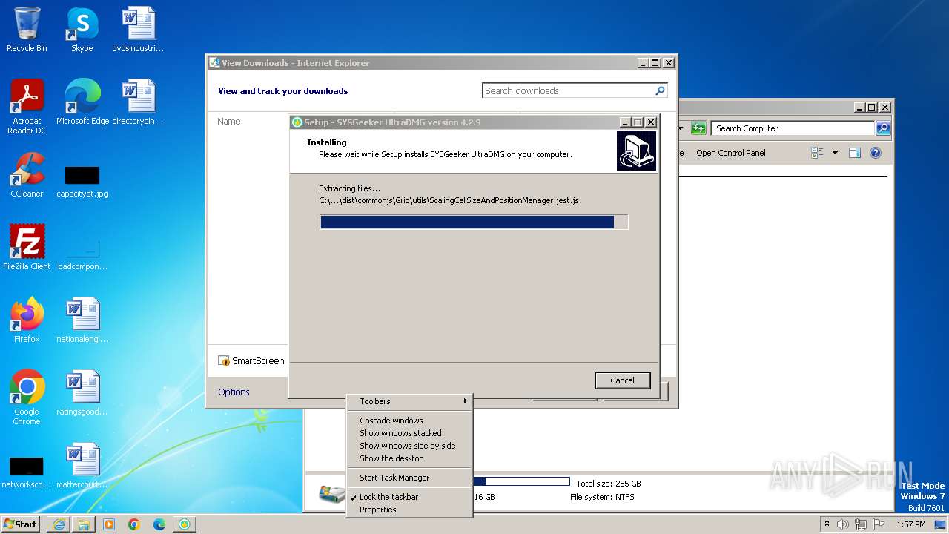Open the help icon in Computer window
Screen dimensions: 949x534
875,153
